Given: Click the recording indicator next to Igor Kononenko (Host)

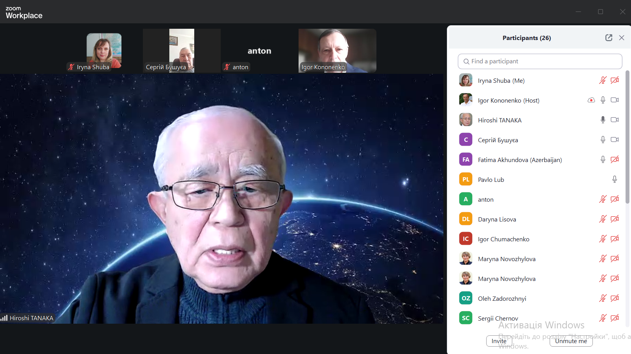Looking at the screenshot, I should tap(591, 100).
